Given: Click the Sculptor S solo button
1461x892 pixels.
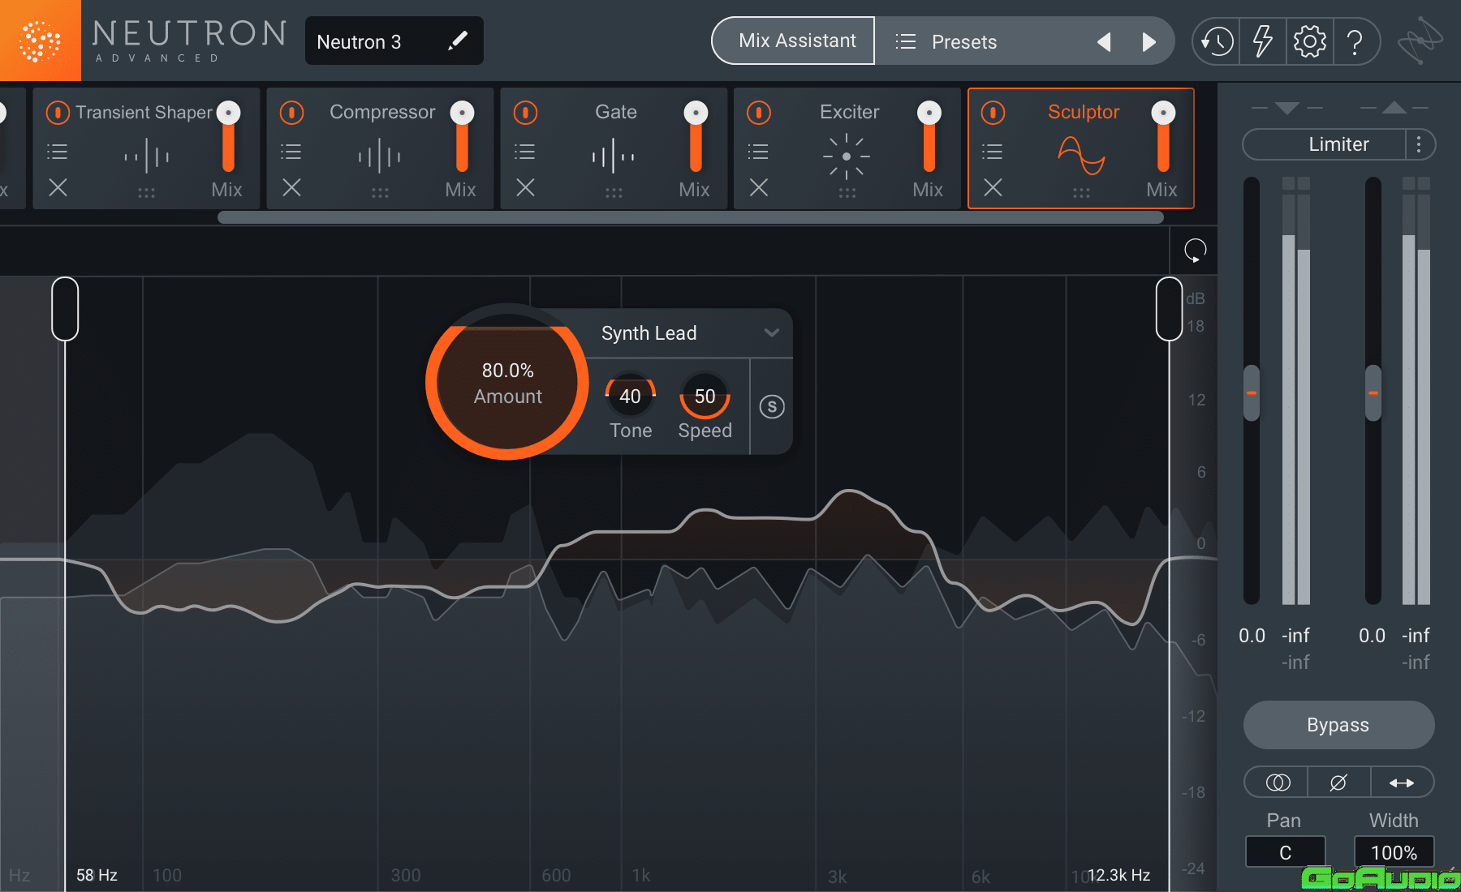Looking at the screenshot, I should pyautogui.click(x=772, y=406).
